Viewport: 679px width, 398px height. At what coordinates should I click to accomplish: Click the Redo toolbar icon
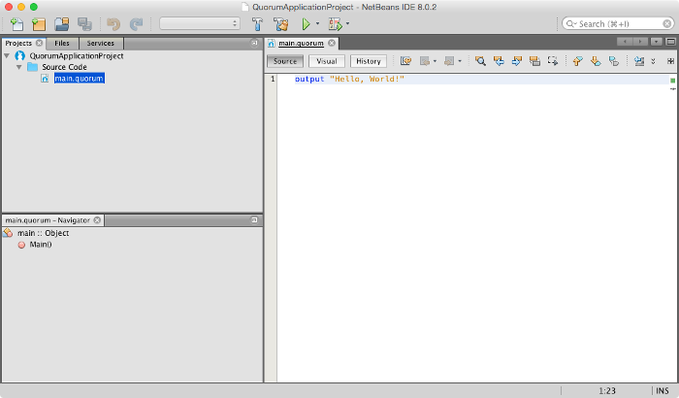(136, 24)
